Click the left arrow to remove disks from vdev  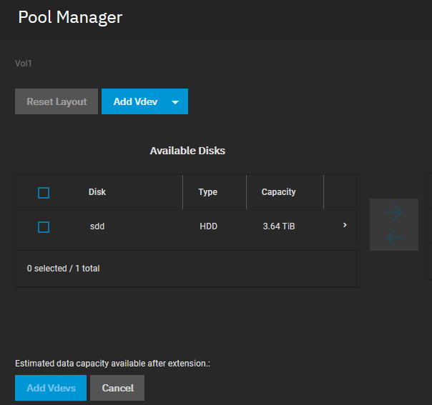coord(394,238)
